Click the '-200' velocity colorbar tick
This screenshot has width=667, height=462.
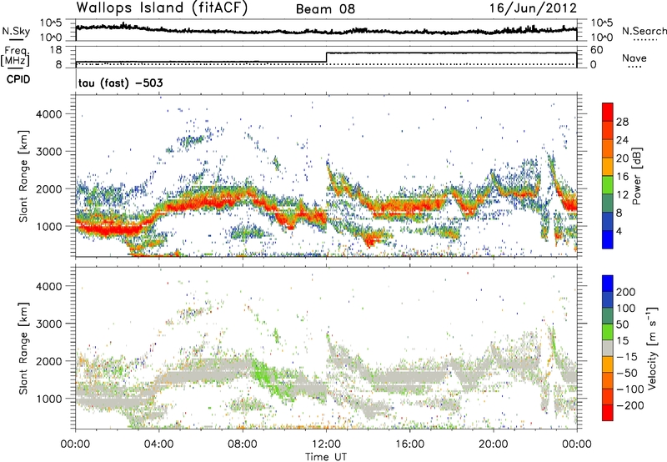[x=630, y=405]
